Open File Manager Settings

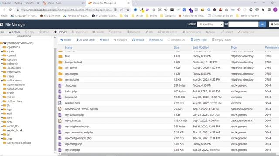274,24
